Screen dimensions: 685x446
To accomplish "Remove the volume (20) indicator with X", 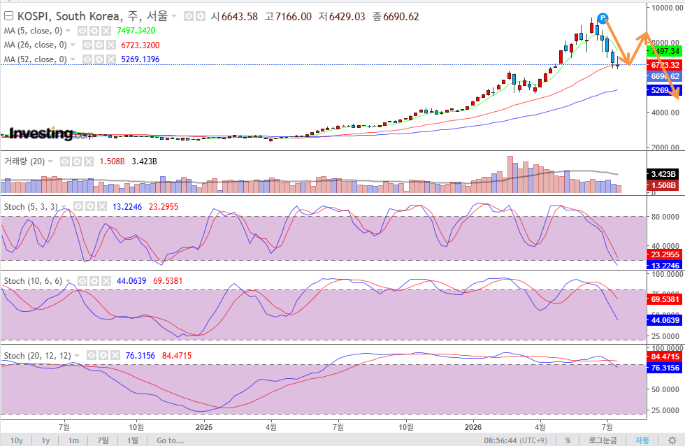I will (x=89, y=161).
